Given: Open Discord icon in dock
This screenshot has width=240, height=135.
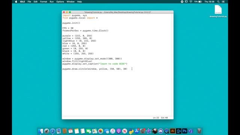Looking at the screenshot, I should point(160,131).
